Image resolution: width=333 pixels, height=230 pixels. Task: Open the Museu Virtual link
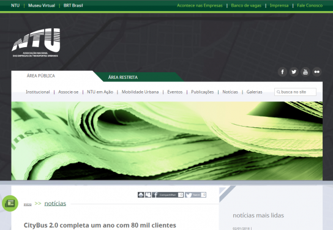click(x=42, y=6)
